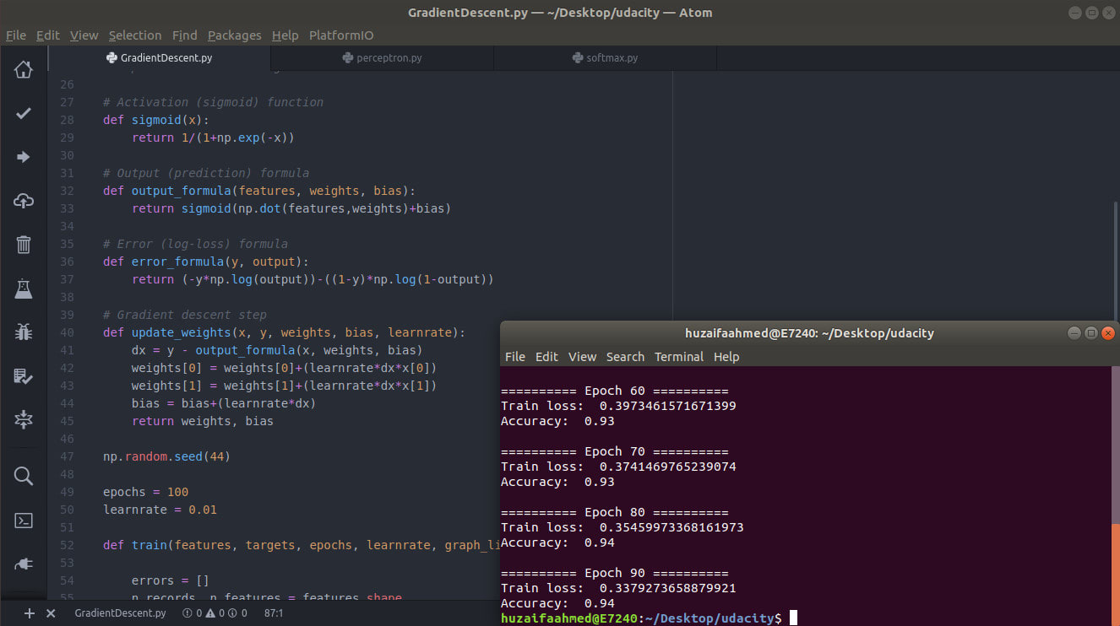Click the right-arrow Upload icon

tap(24, 157)
